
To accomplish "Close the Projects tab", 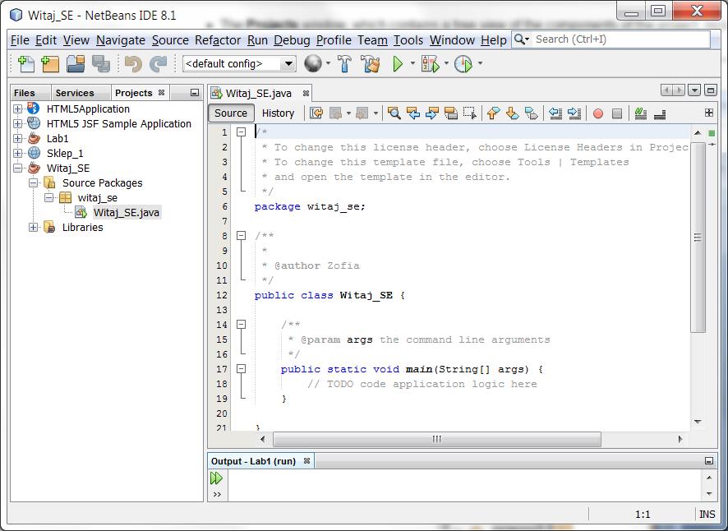I will tap(162, 92).
